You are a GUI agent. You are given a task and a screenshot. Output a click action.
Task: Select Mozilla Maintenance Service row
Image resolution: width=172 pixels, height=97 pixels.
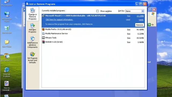pyautogui.click(x=93, y=34)
